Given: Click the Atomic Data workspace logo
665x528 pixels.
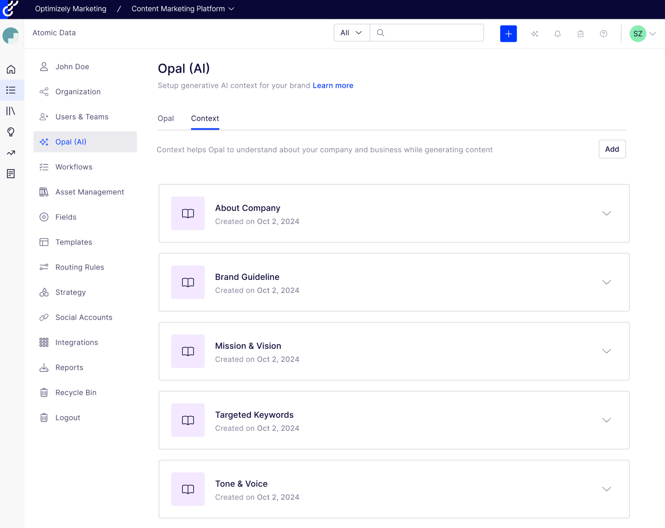Looking at the screenshot, I should coord(11,36).
